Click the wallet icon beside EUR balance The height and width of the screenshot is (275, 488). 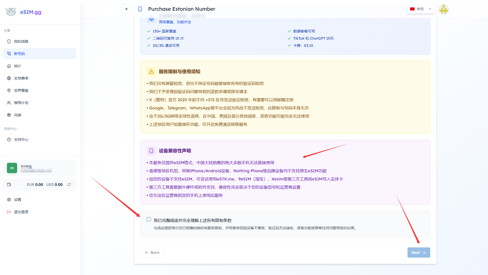pos(9,185)
